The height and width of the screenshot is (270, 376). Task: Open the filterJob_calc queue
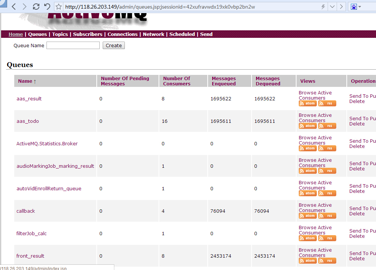point(31,233)
